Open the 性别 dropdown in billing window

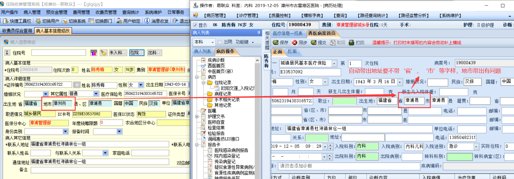pyautogui.click(x=141, y=85)
